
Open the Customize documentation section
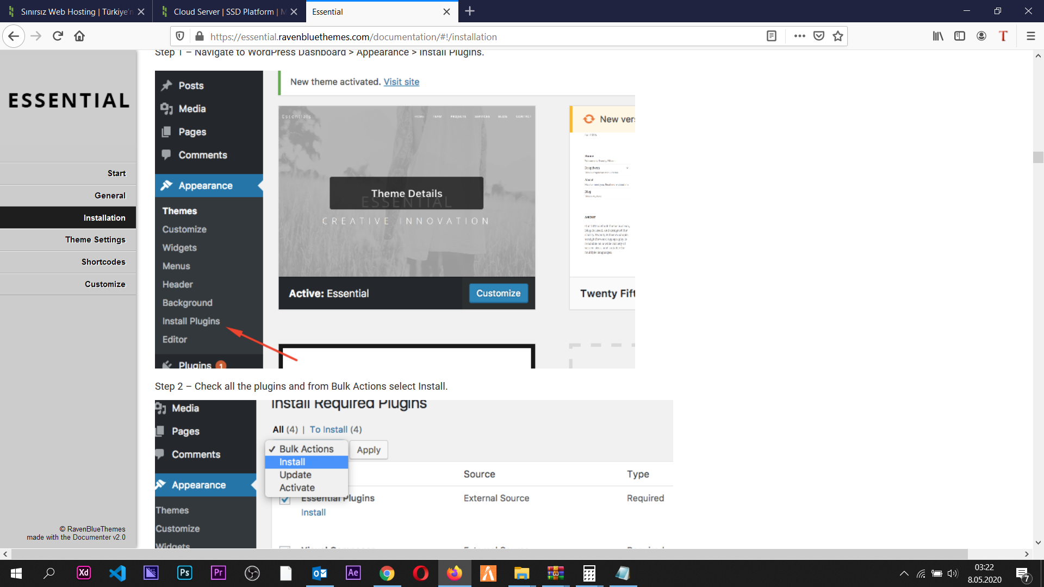pyautogui.click(x=68, y=284)
